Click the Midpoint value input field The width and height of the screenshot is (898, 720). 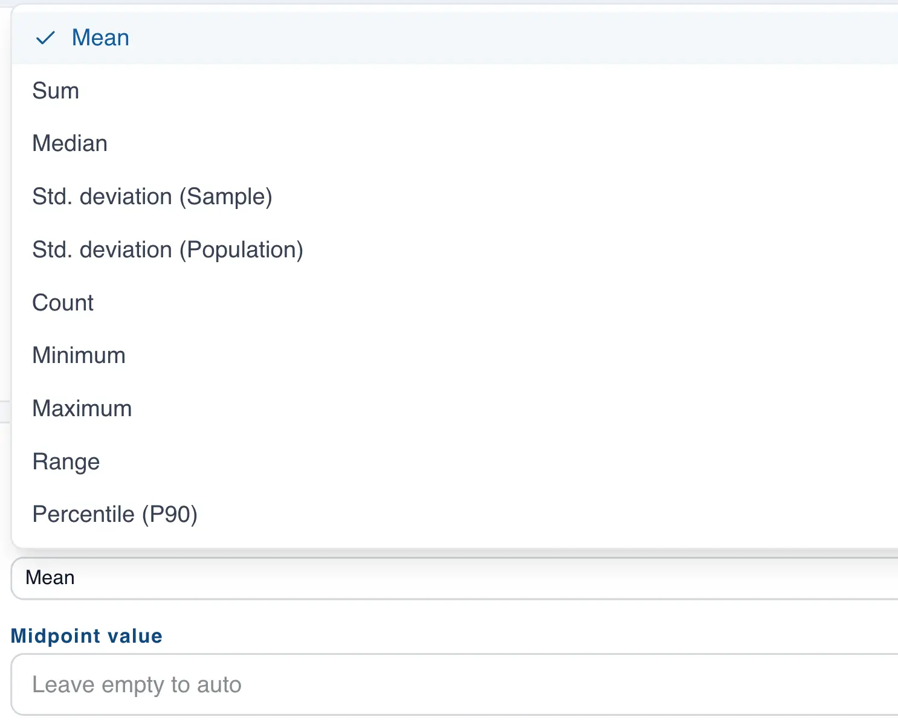tap(242, 684)
